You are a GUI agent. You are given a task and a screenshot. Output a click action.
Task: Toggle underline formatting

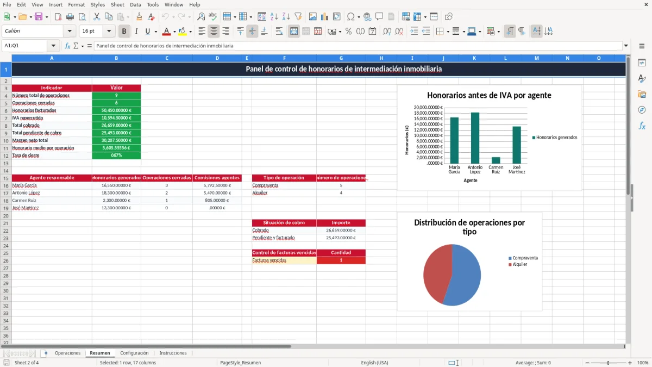coord(148,32)
